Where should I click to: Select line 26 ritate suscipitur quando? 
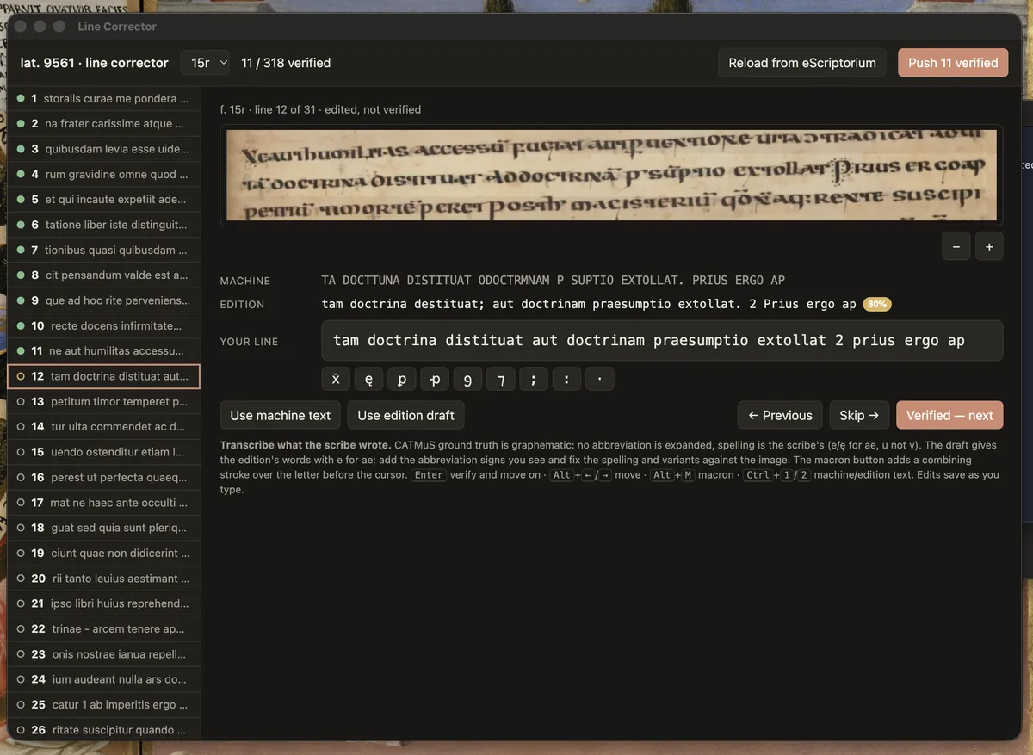tap(103, 730)
